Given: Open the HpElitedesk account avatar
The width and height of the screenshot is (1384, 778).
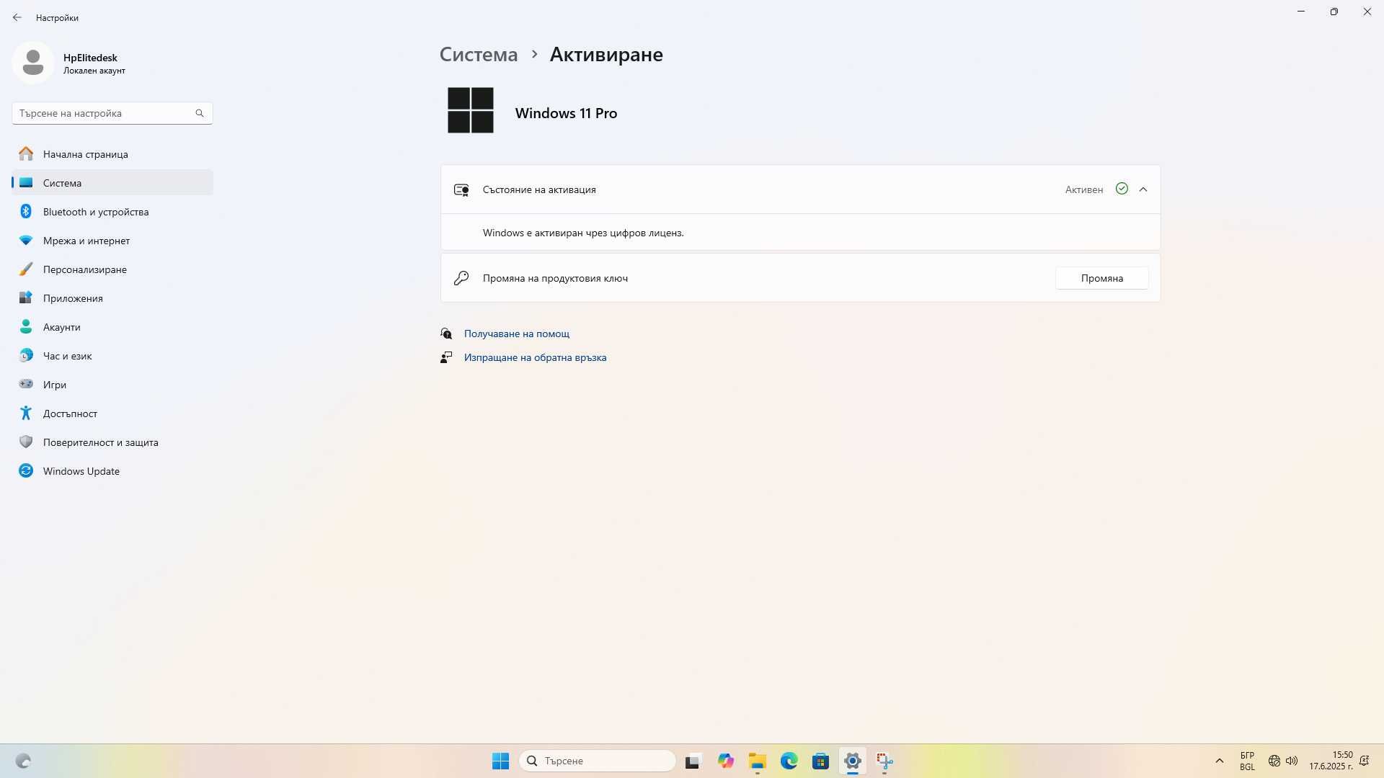Looking at the screenshot, I should pos(32,63).
